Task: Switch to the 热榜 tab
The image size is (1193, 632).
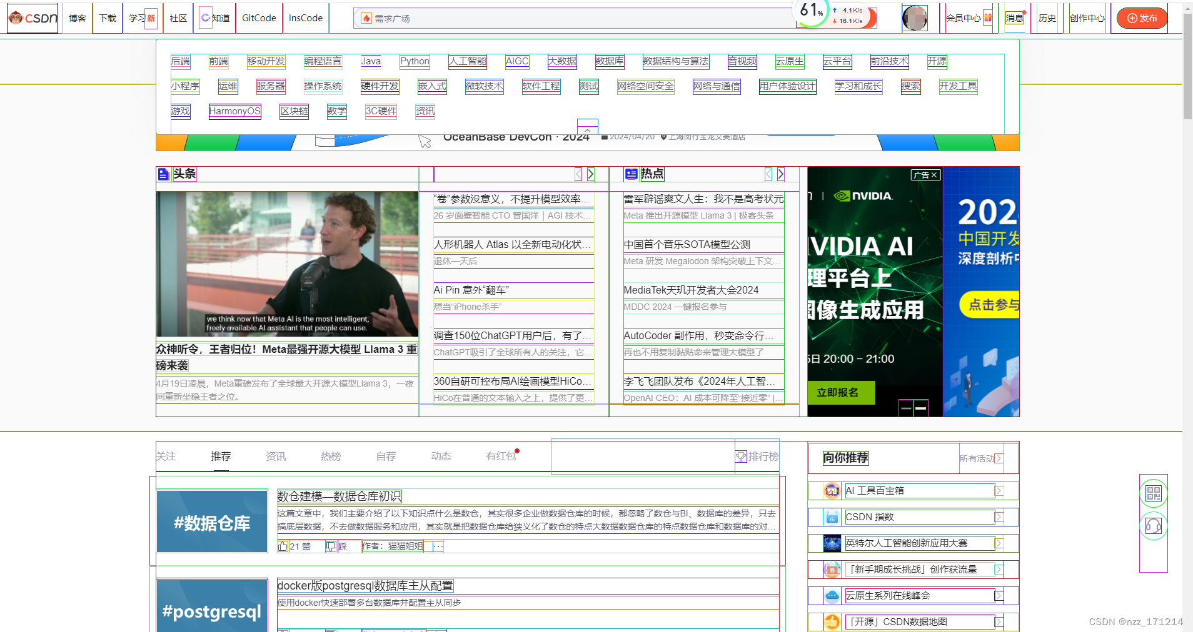Action: (331, 457)
